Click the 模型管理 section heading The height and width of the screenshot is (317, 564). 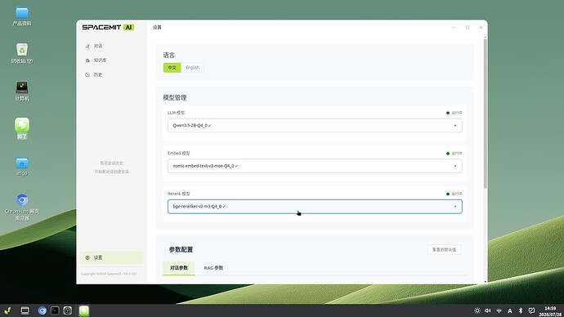click(x=175, y=98)
